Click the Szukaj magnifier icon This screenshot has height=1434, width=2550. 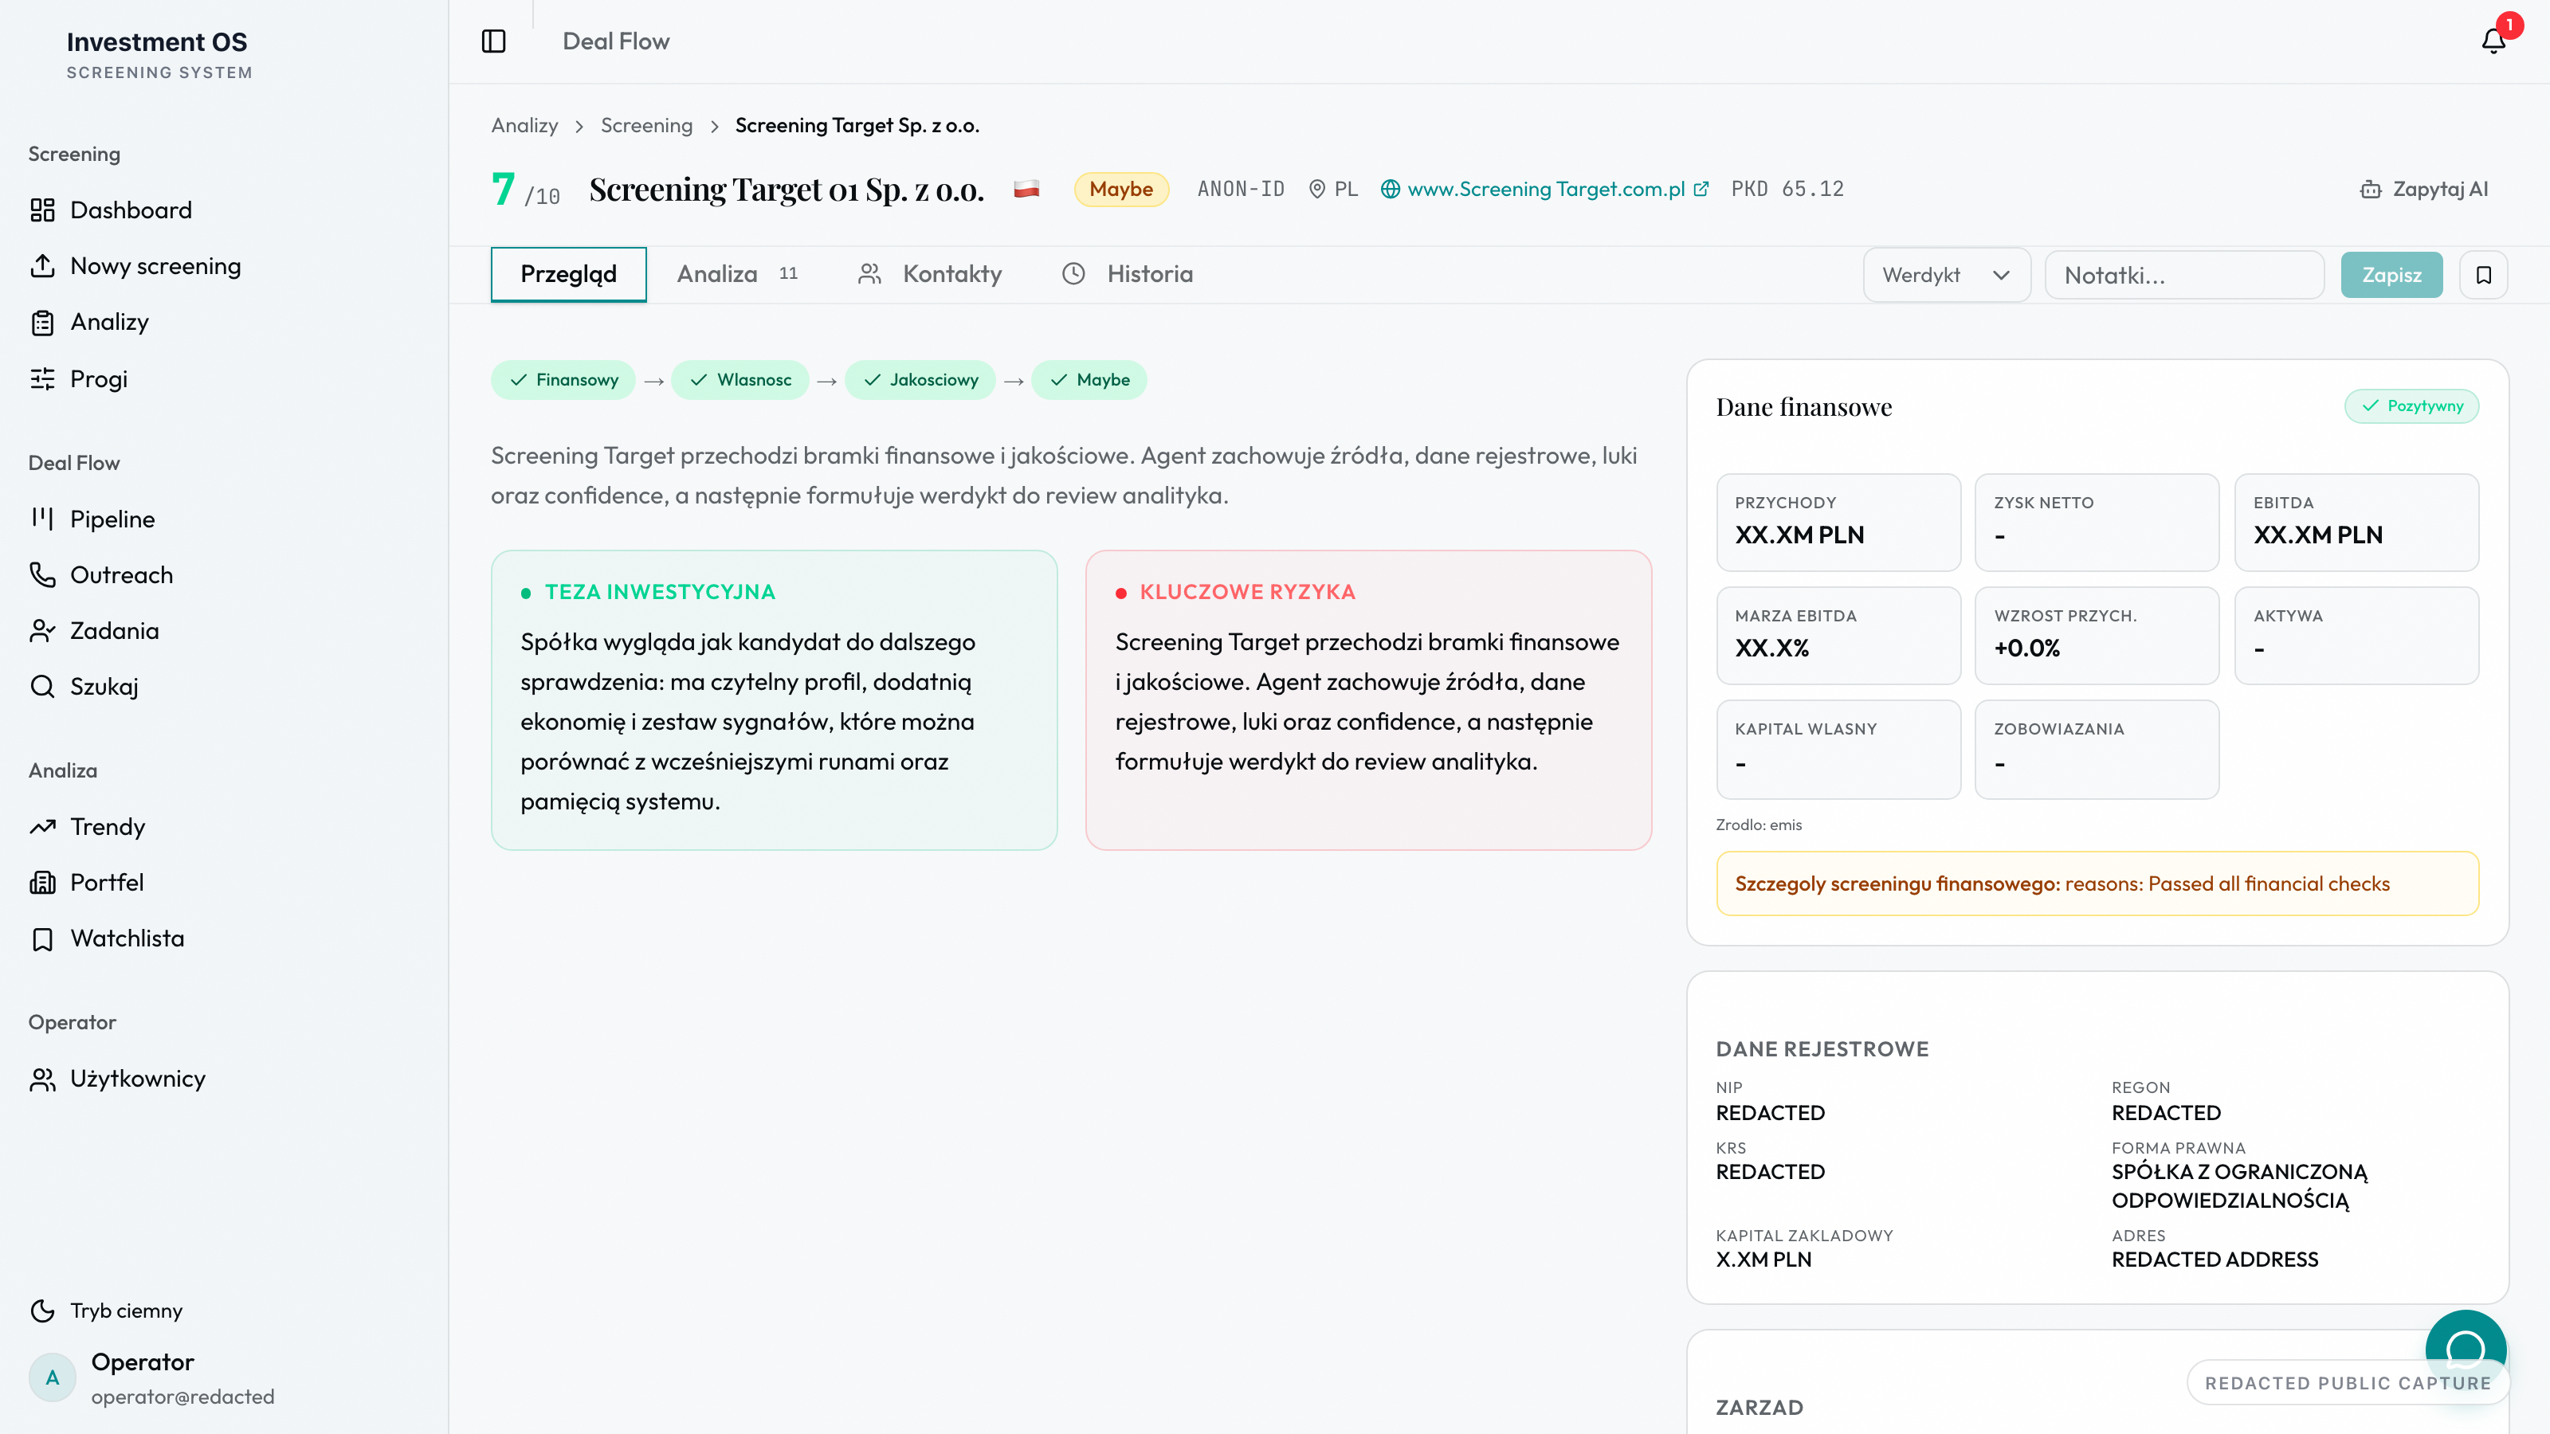(x=41, y=687)
